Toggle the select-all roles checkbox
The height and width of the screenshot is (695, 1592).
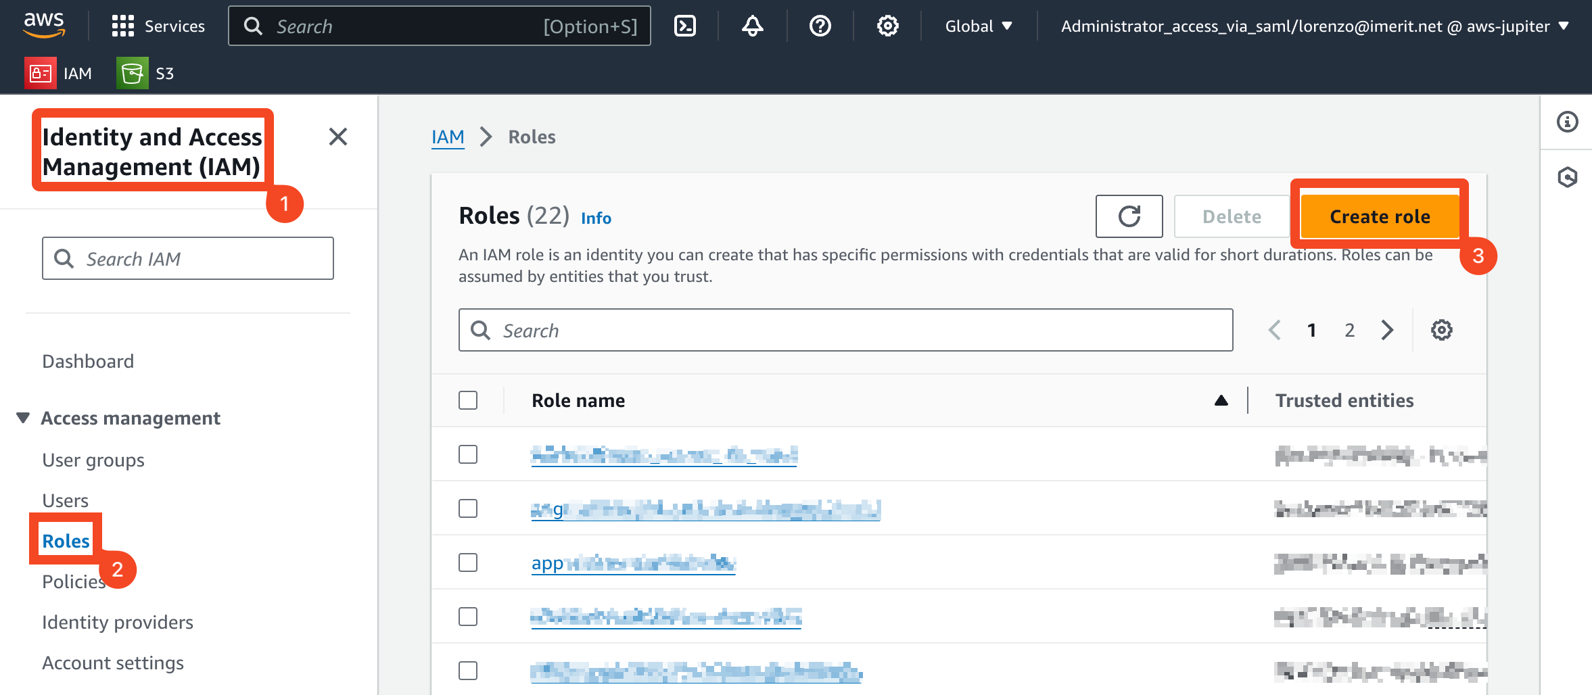point(468,400)
